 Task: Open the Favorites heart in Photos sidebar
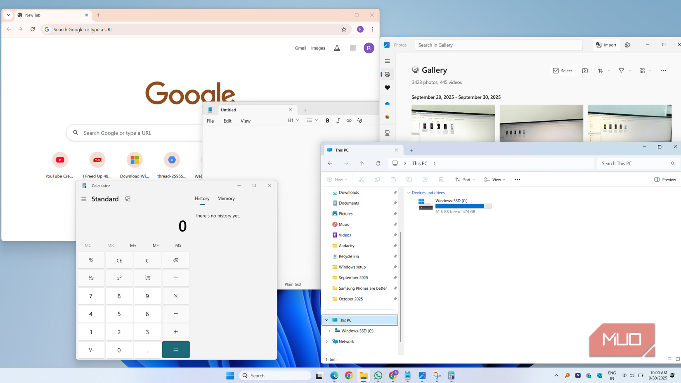[387, 87]
